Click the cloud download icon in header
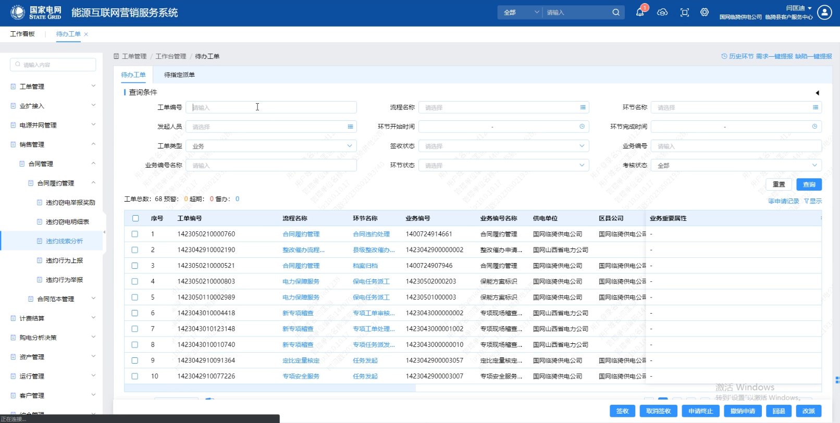The width and height of the screenshot is (840, 423). (662, 13)
